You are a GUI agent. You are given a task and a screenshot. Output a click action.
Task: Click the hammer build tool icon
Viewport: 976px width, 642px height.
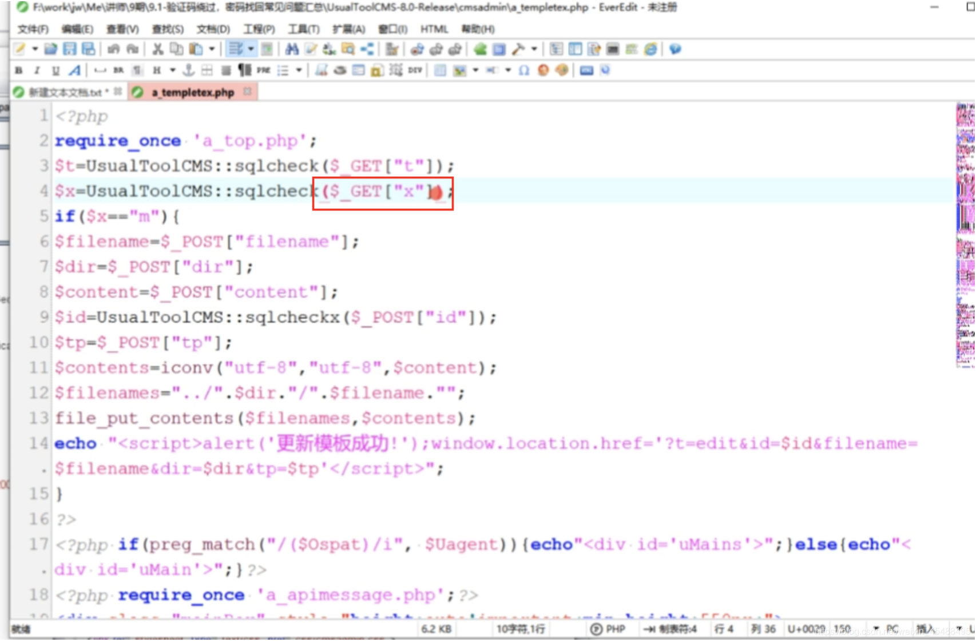point(518,49)
